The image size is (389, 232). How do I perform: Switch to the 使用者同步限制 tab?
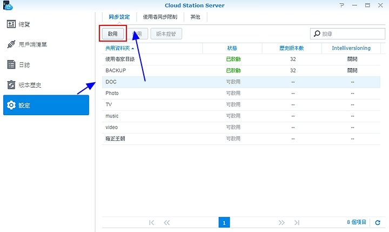tap(160, 17)
